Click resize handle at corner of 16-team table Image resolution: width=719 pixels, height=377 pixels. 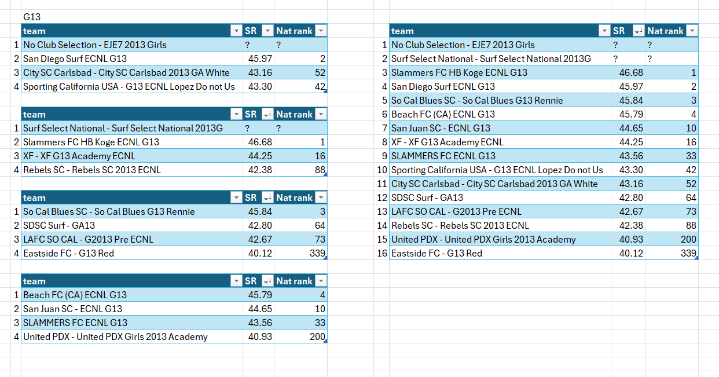coord(697,258)
